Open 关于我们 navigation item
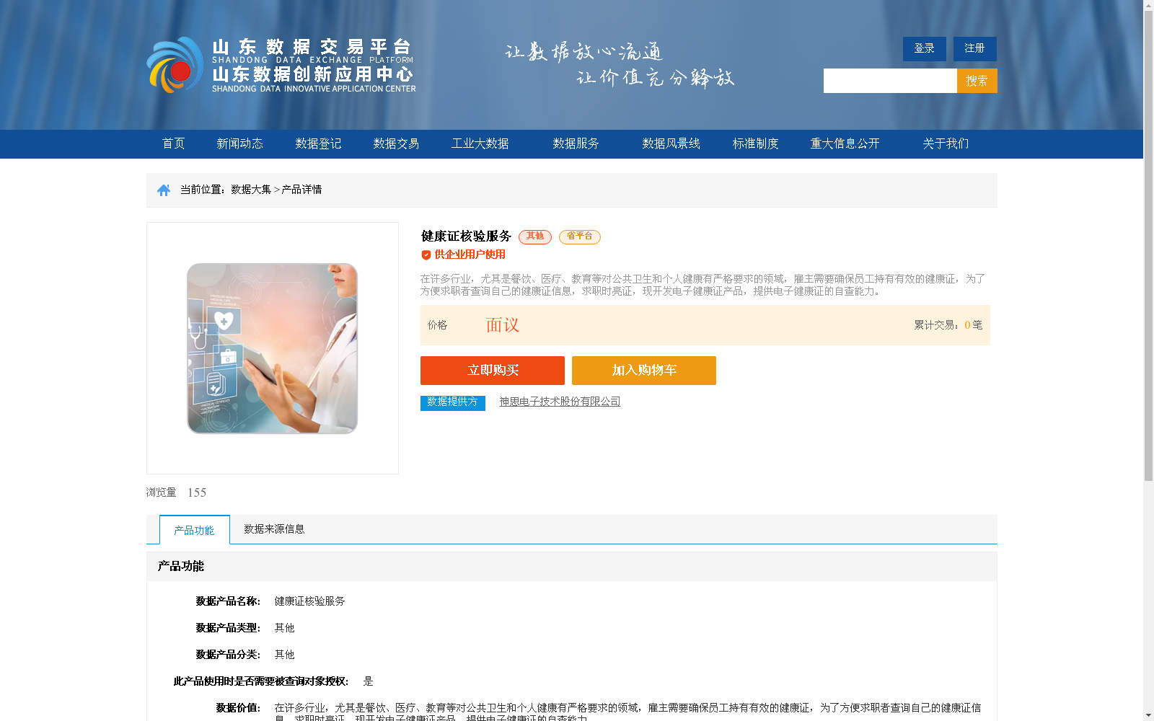1154x721 pixels. (946, 143)
